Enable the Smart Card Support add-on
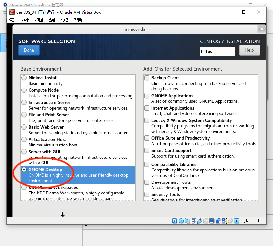The image size is (273, 246). [x=147, y=150]
